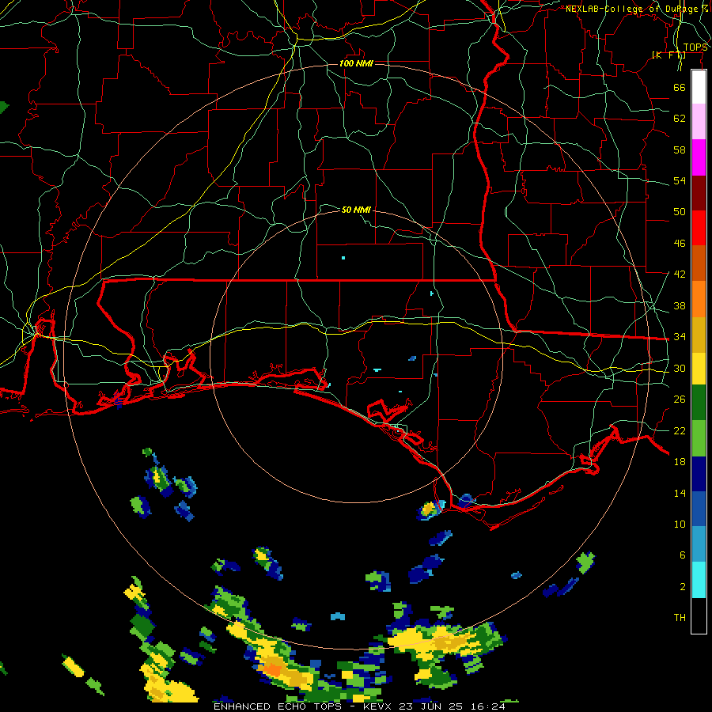Image resolution: width=712 pixels, height=712 pixels.
Task: Click the dark red legend color block
Action: tap(699, 192)
